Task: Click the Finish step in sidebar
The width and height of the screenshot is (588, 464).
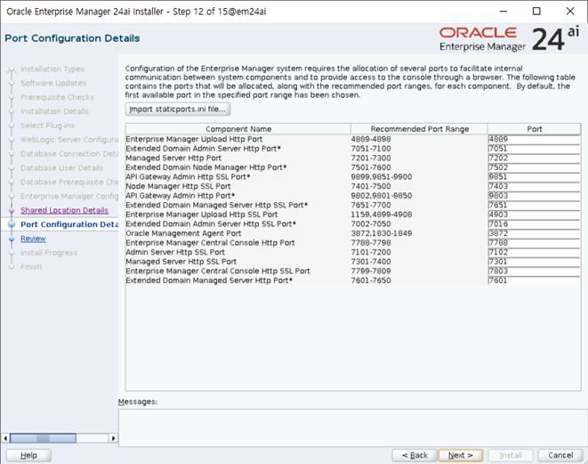Action: tap(31, 267)
